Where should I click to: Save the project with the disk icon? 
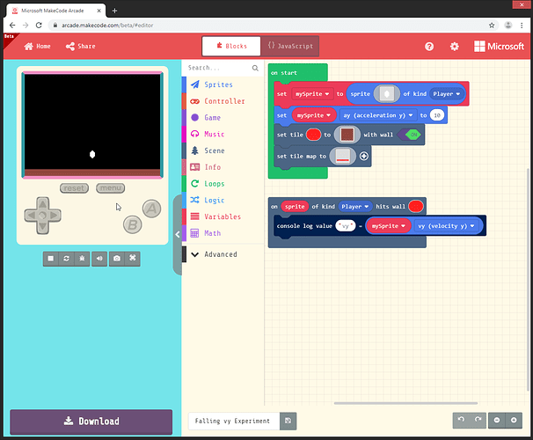coord(288,421)
